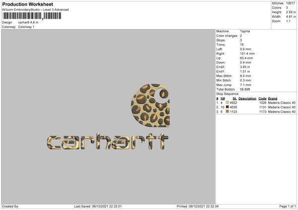Select the thread code 1173 entry

[262, 112]
